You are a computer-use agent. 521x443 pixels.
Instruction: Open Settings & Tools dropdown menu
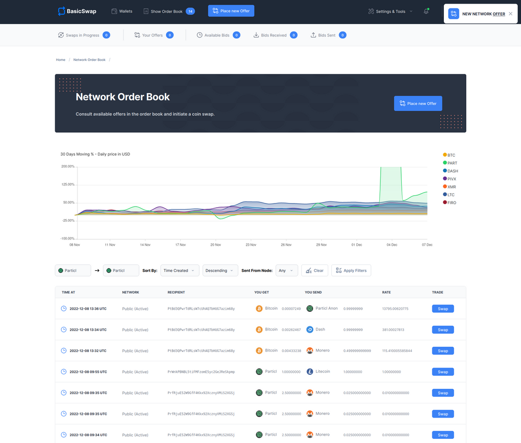tap(390, 11)
